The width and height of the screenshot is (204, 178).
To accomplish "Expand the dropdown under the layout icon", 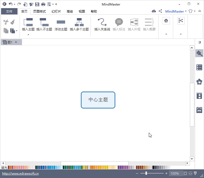I will 181,34.
